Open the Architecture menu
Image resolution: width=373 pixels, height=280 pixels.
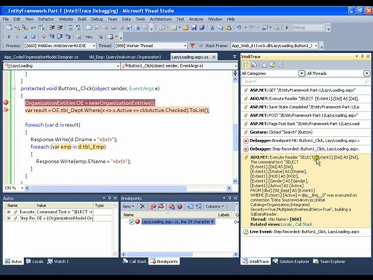point(160,19)
